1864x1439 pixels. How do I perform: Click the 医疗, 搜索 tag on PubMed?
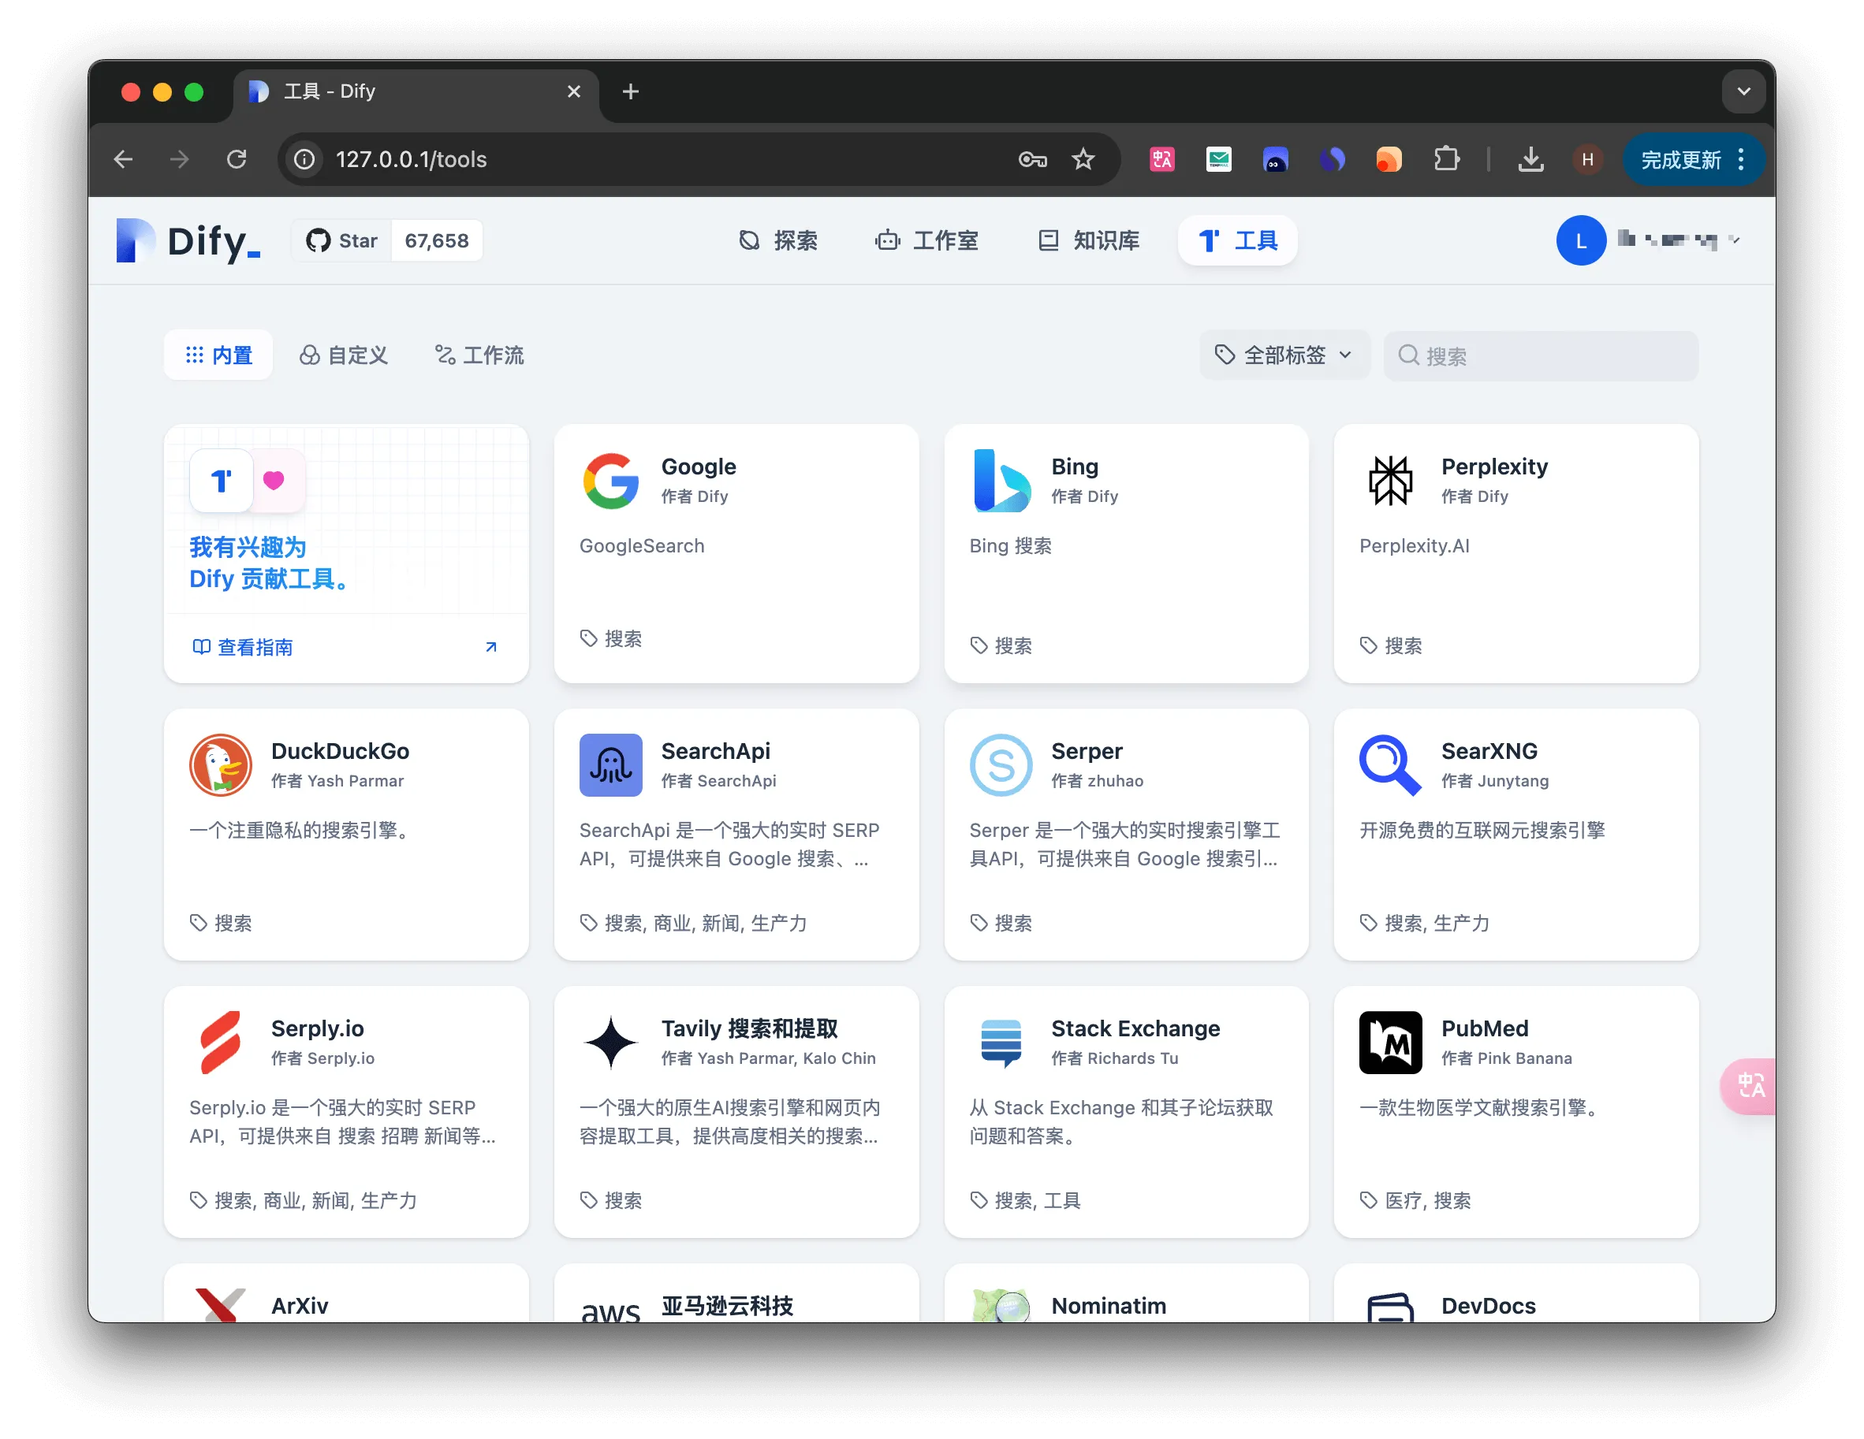[1427, 1200]
